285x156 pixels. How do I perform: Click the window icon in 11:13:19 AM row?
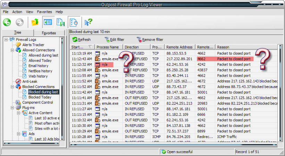pos(98,53)
